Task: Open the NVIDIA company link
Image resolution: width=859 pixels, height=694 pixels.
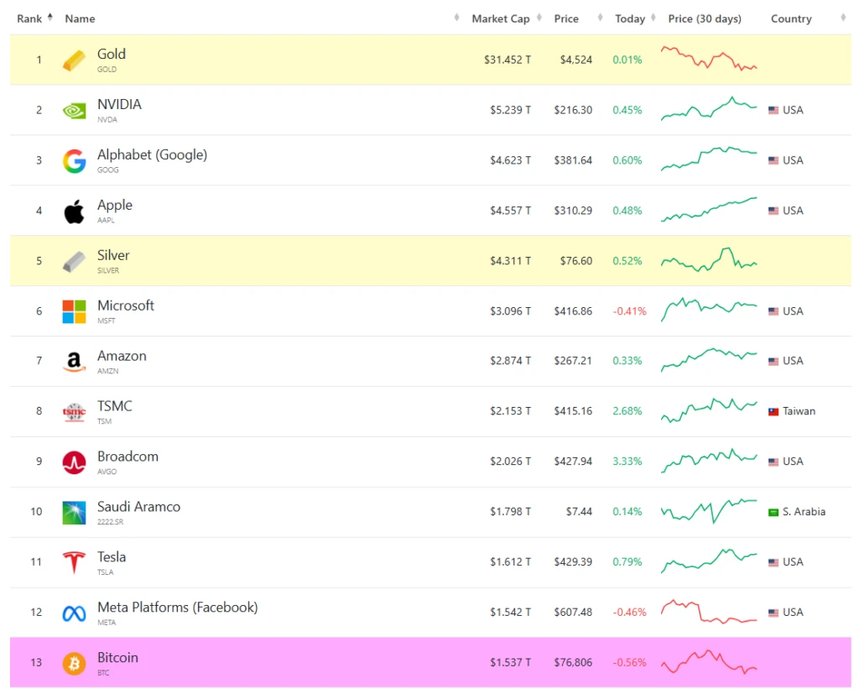Action: [119, 104]
